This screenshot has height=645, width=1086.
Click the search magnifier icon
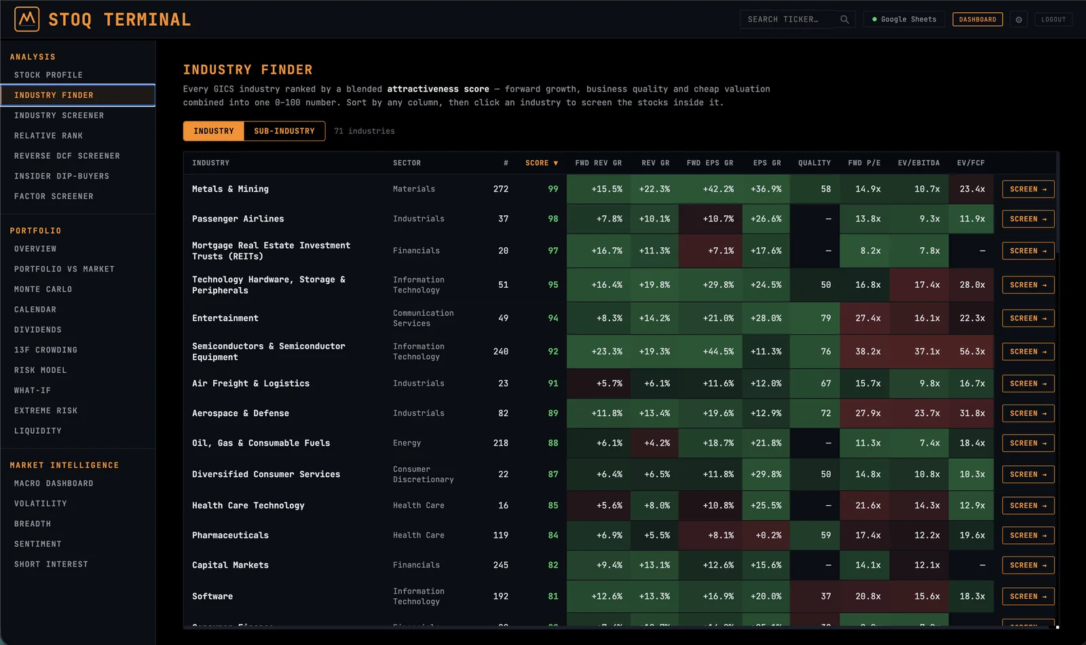(x=844, y=19)
